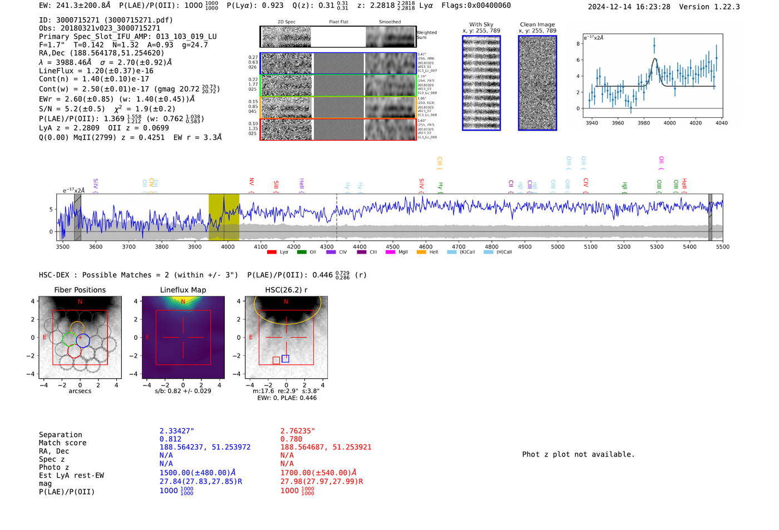The image size is (779, 530).
Task: Click the red match separation 2.76235"
Action: click(x=298, y=431)
